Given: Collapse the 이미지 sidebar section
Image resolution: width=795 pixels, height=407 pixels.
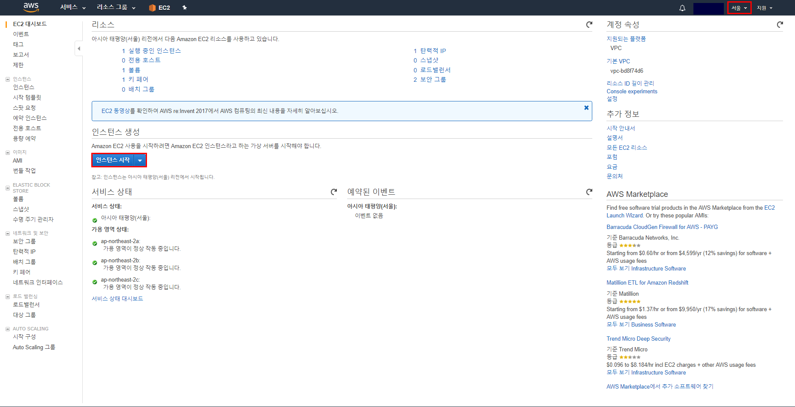Looking at the screenshot, I should click(x=8, y=152).
